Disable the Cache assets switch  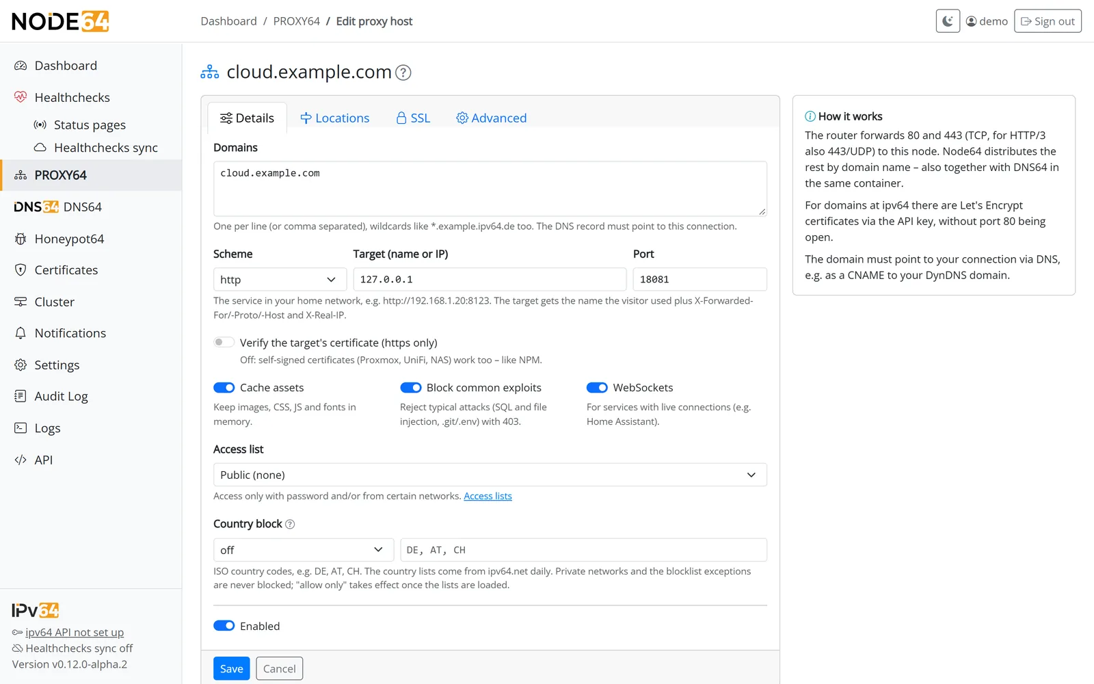(224, 387)
